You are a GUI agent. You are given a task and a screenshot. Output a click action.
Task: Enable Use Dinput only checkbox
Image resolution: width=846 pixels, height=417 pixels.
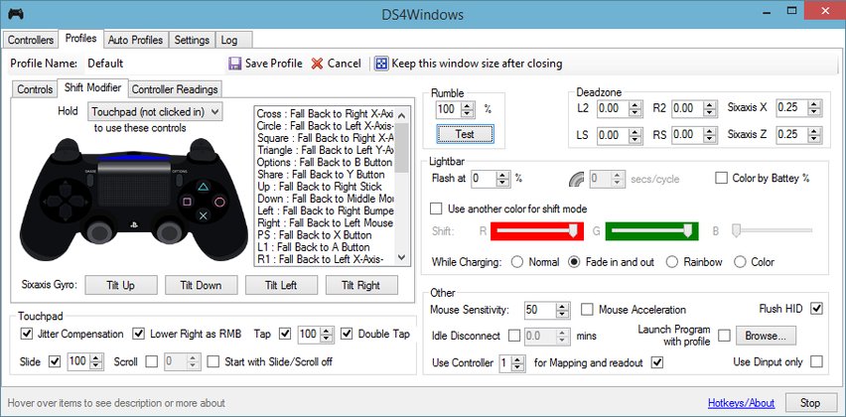(x=817, y=361)
